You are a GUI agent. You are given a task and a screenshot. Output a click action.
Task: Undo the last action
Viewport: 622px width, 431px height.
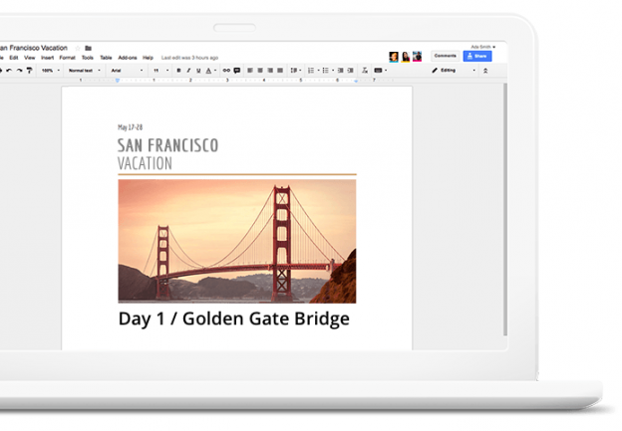pyautogui.click(x=9, y=71)
